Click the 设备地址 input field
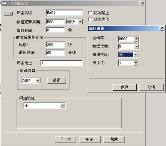Screen dimensions: 166x146 61,63
